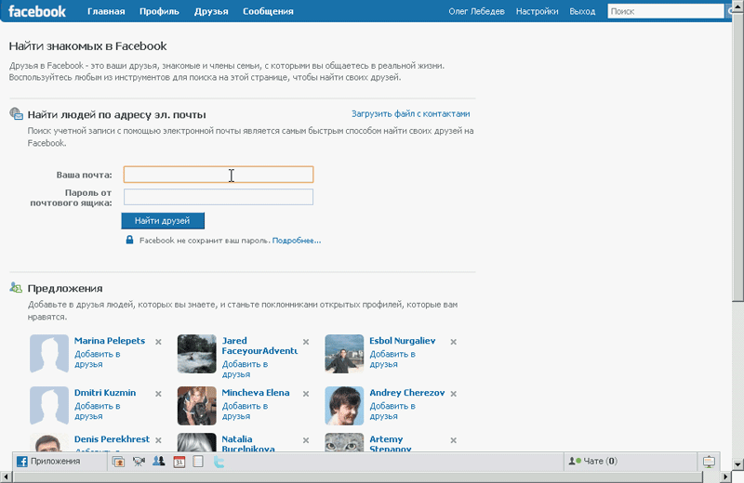Focus the Ваша почта email field
Viewport: 744px width, 483px height.
pyautogui.click(x=219, y=175)
